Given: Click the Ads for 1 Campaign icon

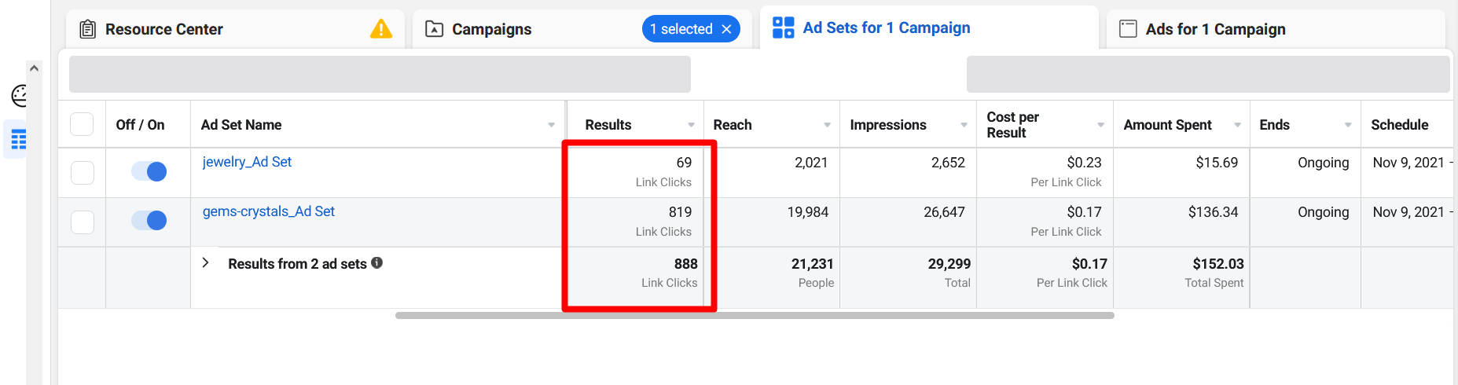Looking at the screenshot, I should [1128, 29].
